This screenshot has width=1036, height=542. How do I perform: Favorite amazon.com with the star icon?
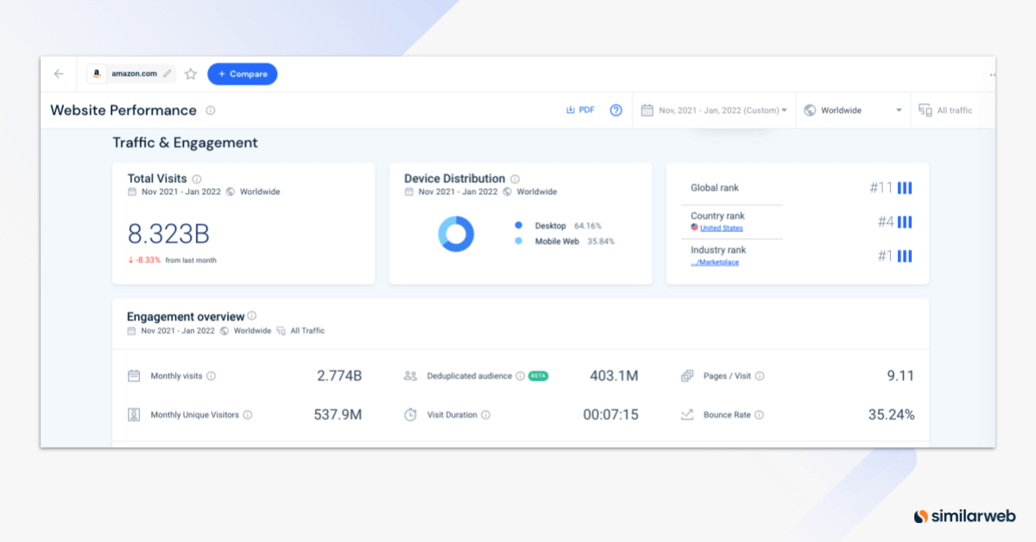191,74
